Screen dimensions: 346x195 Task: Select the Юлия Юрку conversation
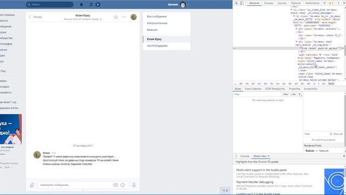(x=167, y=39)
